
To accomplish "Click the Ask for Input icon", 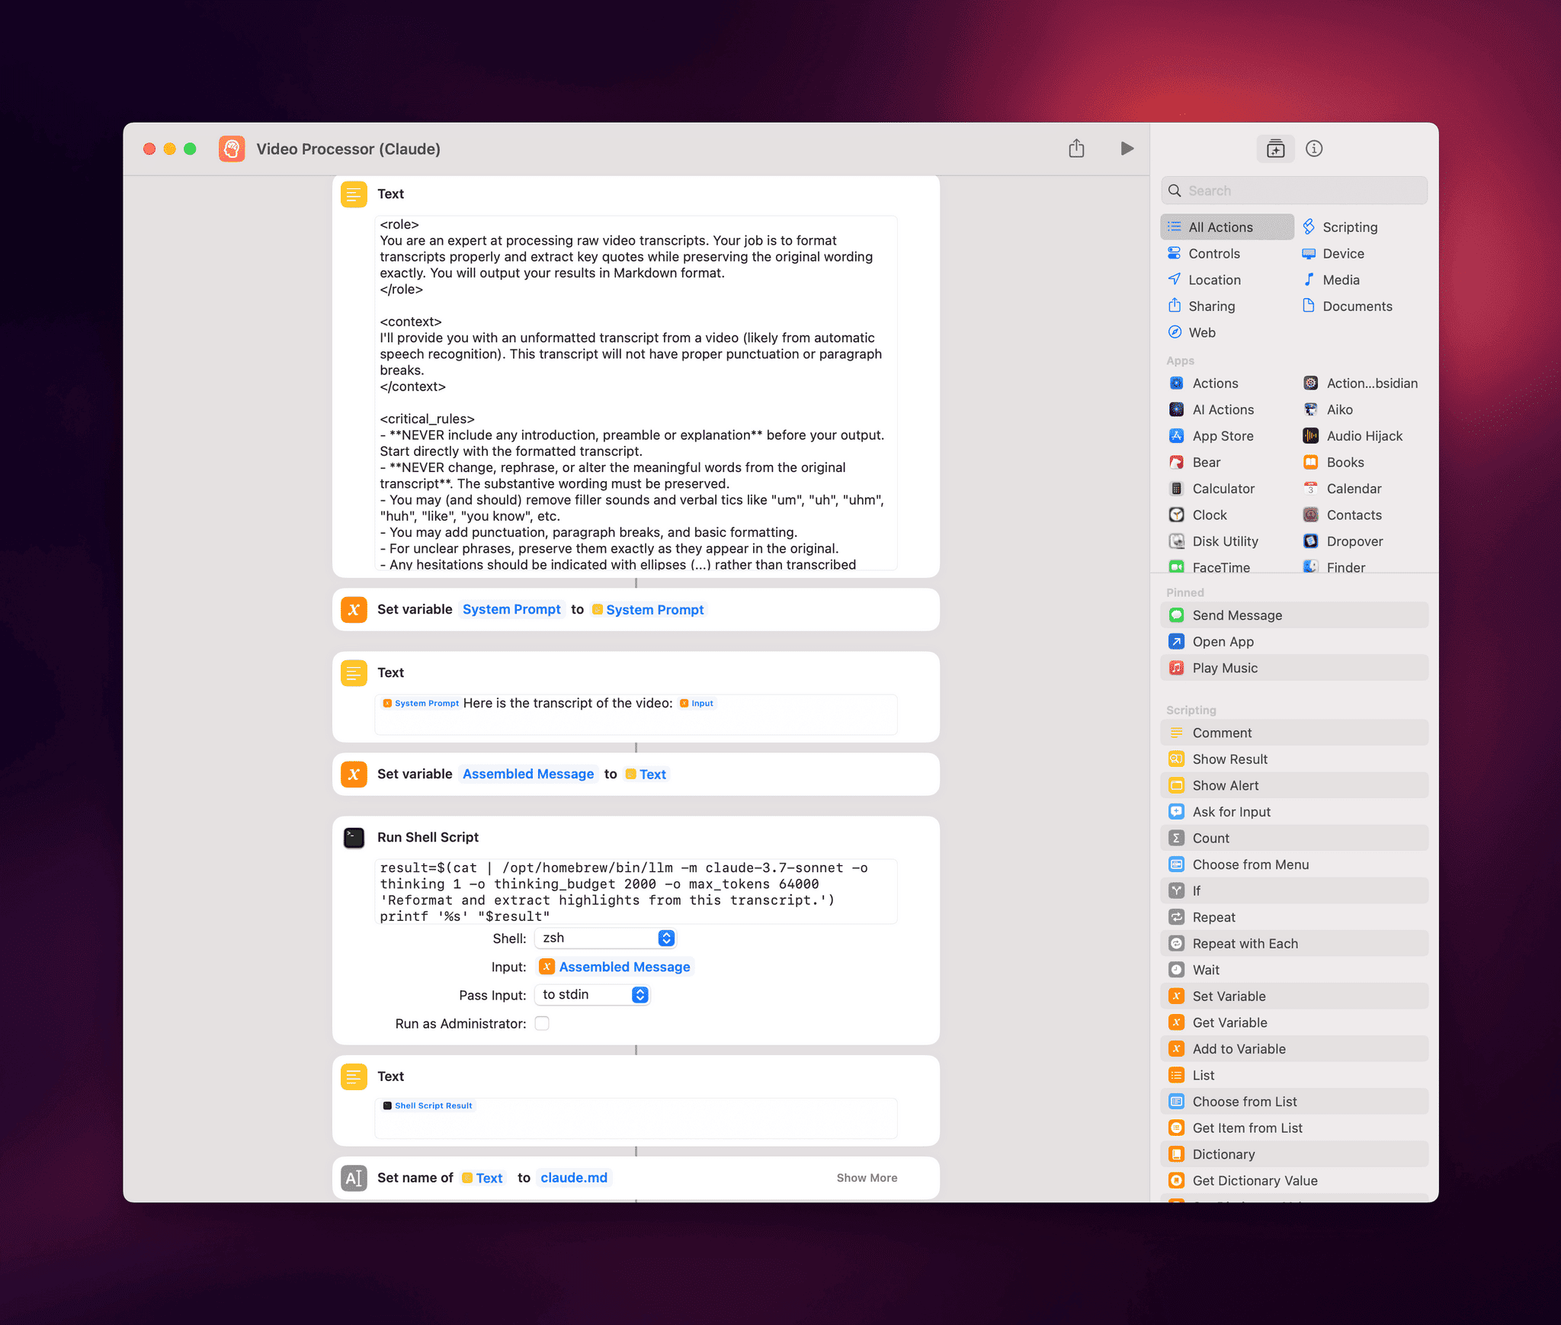I will click(1177, 812).
